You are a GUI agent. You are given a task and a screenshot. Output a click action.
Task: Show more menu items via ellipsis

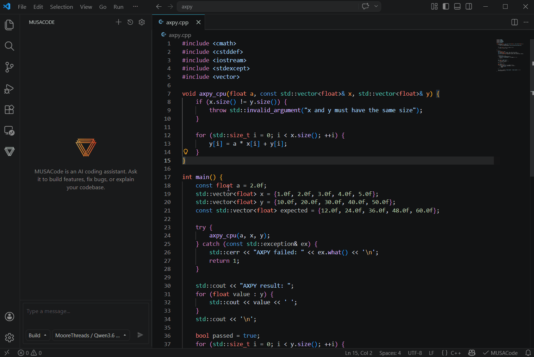click(x=135, y=7)
